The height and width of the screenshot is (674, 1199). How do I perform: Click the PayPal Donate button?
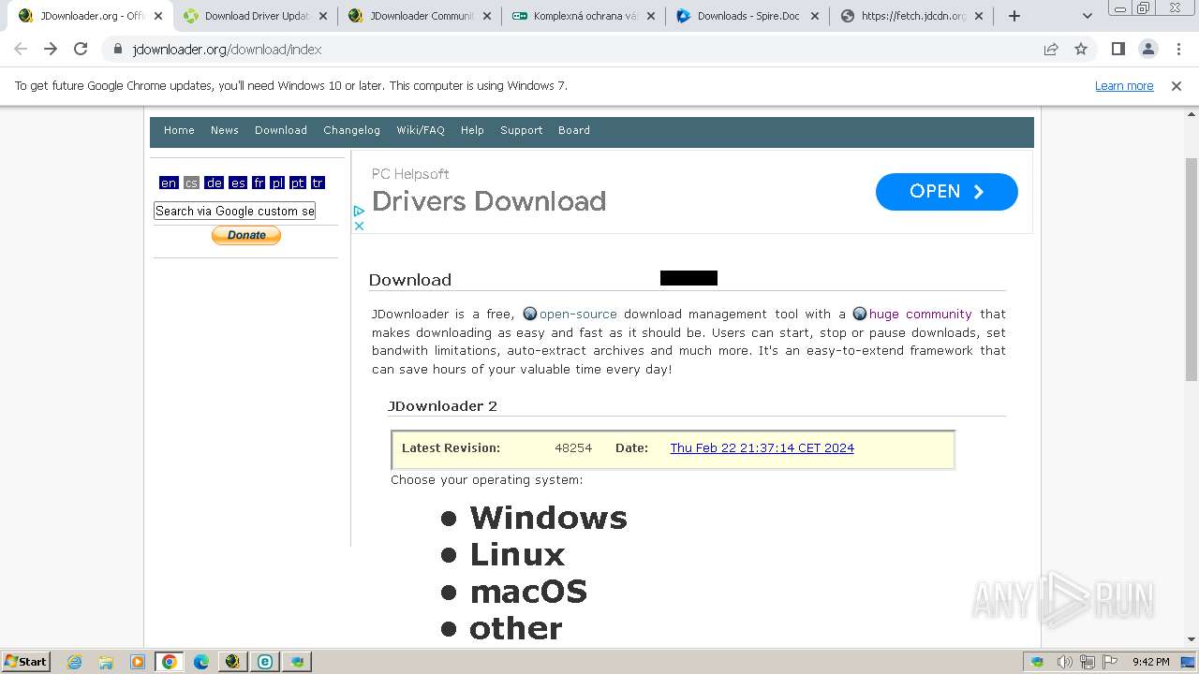pos(246,235)
